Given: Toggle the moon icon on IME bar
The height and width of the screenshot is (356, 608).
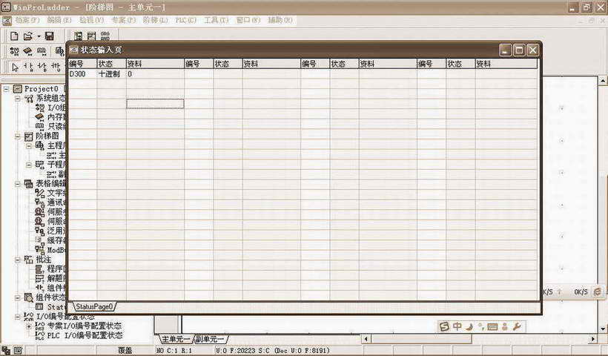Looking at the screenshot, I should (x=469, y=326).
